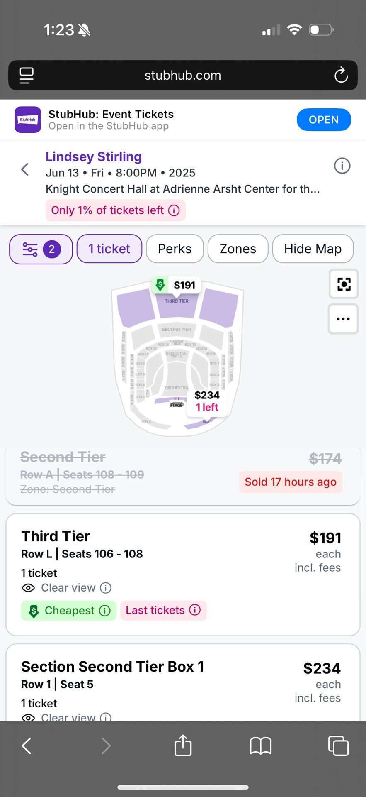366x797 pixels.
Task: Tap the $234 1 left map marker
Action: coord(207,401)
